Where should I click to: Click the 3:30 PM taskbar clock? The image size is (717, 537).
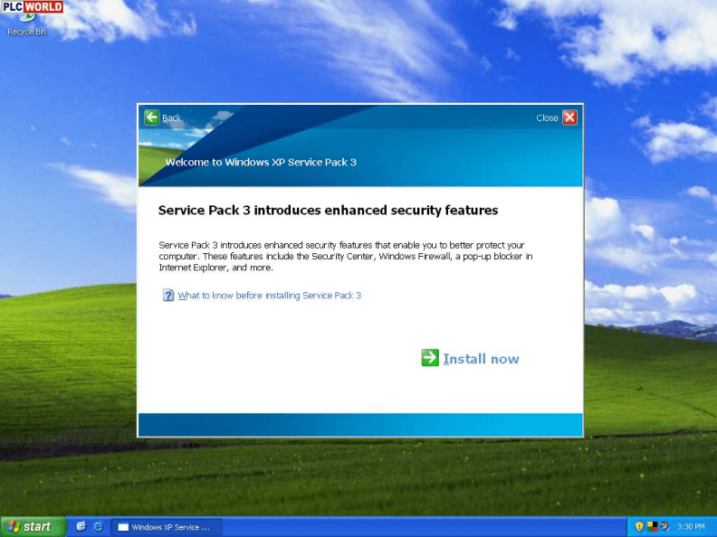pos(691,526)
